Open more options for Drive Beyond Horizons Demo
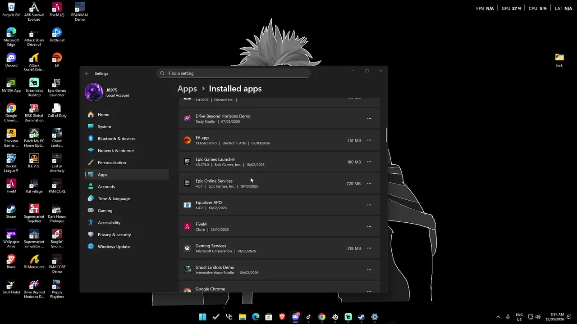The width and height of the screenshot is (577, 324). pyautogui.click(x=369, y=119)
